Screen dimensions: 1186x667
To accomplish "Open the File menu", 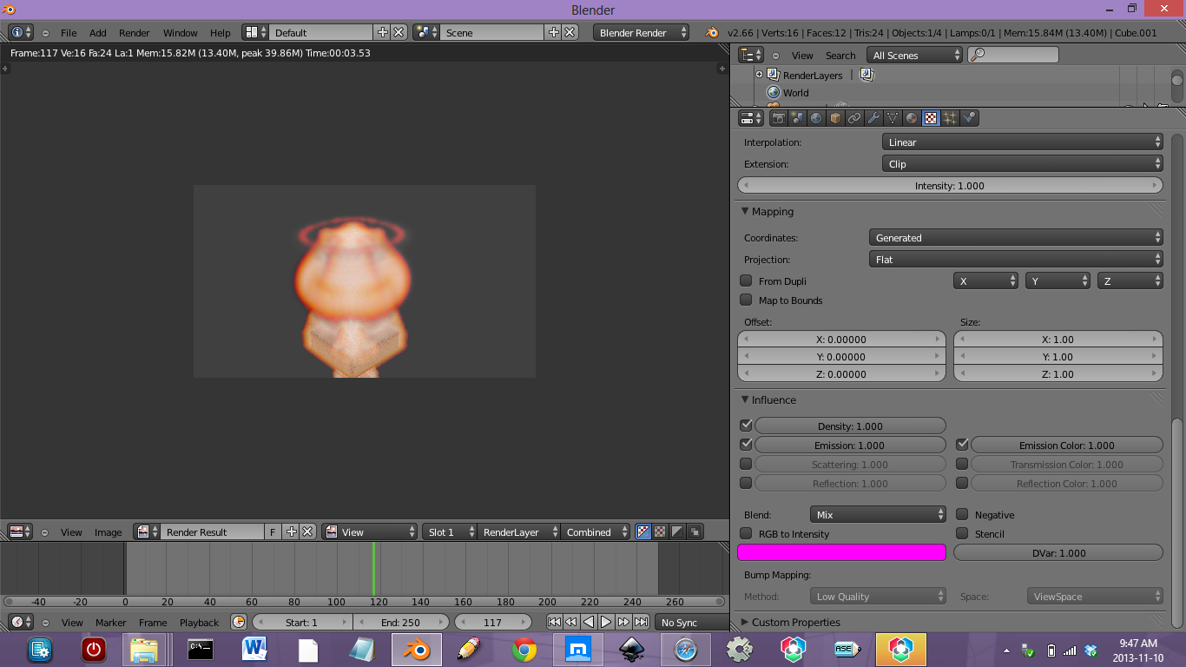I will pos(69,33).
